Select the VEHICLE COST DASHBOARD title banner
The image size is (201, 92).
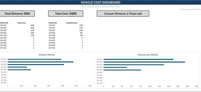click(x=100, y=3)
